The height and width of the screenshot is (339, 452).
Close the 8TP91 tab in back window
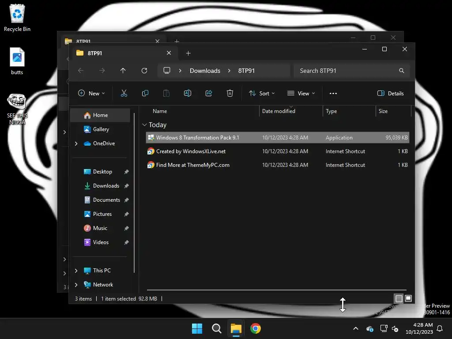coord(158,41)
